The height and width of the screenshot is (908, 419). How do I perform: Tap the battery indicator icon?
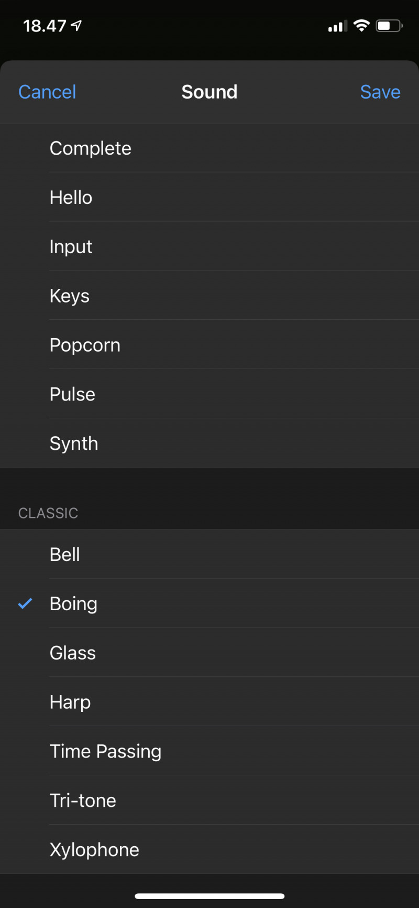[389, 26]
